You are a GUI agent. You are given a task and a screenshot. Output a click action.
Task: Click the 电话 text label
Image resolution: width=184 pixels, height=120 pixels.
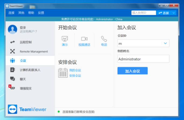click(104, 45)
